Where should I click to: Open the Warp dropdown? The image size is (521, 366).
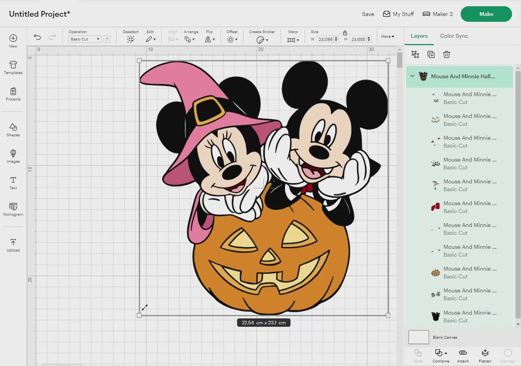[x=293, y=40]
